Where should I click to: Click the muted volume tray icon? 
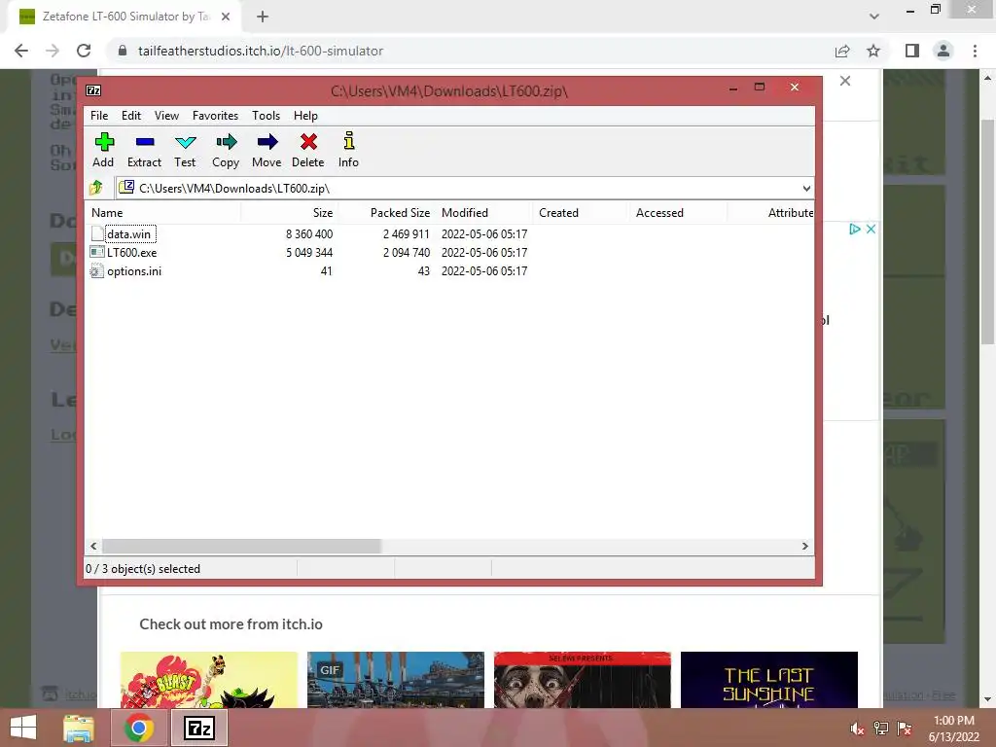coord(857,729)
